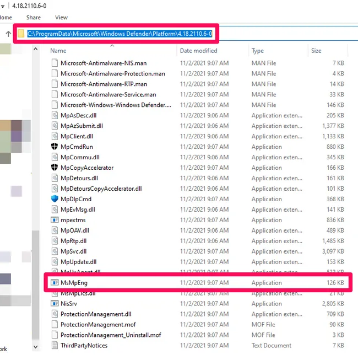Image resolution: width=358 pixels, height=360 pixels.
Task: Click the 2,805 KB size of NisSrv
Action: (333, 304)
